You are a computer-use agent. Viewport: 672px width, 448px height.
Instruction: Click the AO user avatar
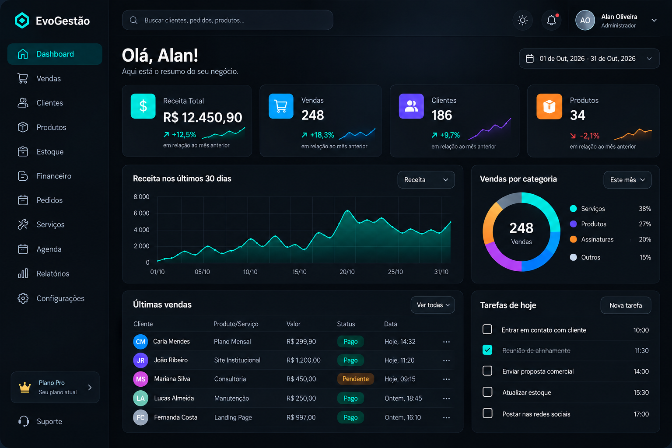[x=585, y=20]
